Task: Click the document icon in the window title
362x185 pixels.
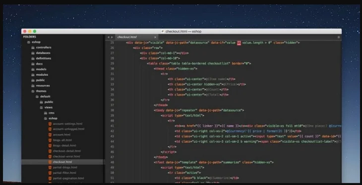Action: [x=163, y=31]
